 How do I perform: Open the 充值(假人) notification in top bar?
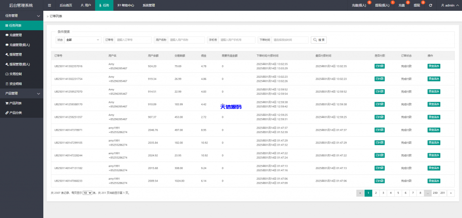pyautogui.click(x=359, y=5)
